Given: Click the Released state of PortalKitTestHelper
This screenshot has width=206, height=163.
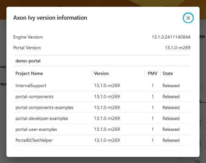Looking at the screenshot, I should pos(171,140).
